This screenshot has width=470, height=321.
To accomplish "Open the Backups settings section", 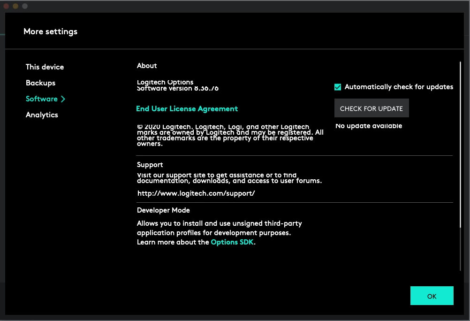I will coord(40,83).
